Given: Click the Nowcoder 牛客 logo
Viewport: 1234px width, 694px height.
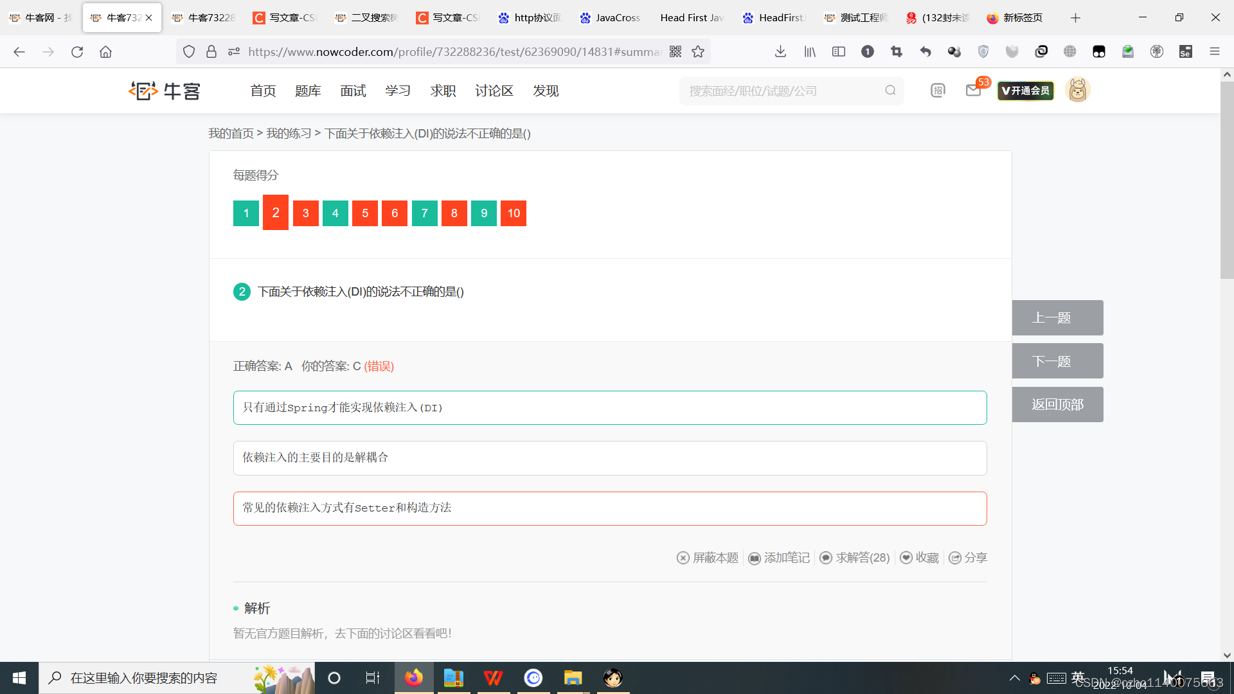Looking at the screenshot, I should pyautogui.click(x=165, y=91).
